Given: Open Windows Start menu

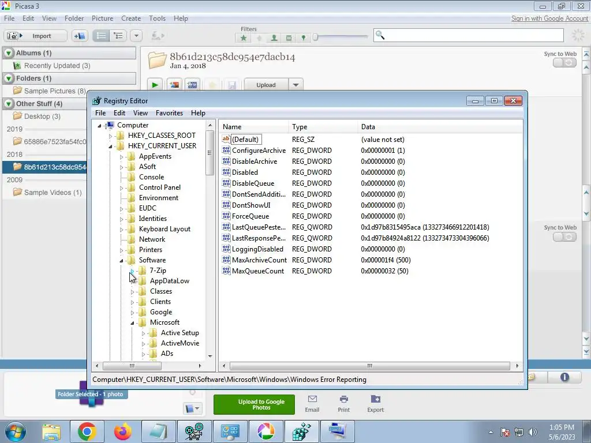Looking at the screenshot, I should 16,431.
